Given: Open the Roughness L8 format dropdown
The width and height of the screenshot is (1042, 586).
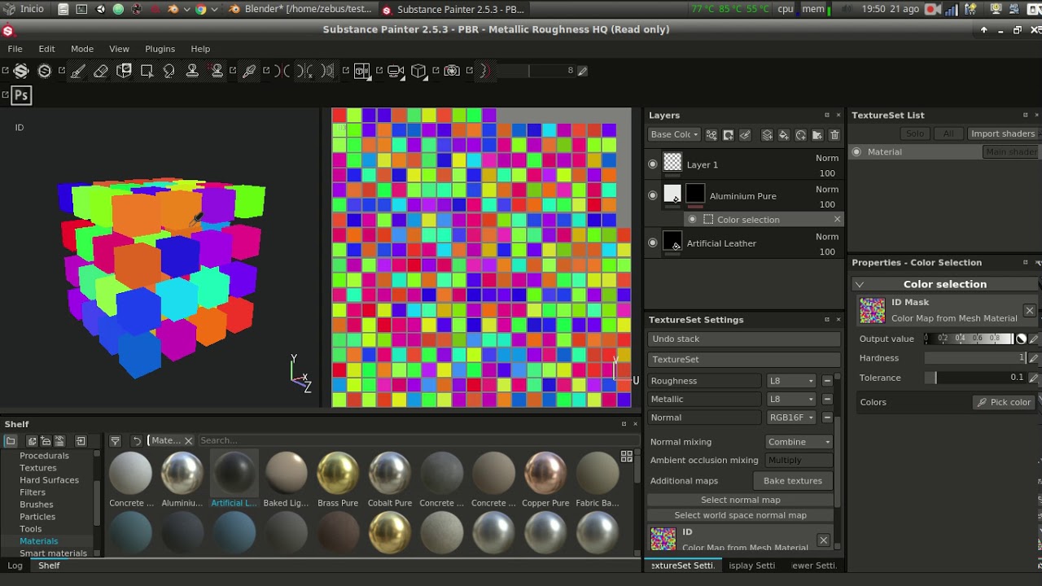Looking at the screenshot, I should [x=792, y=381].
